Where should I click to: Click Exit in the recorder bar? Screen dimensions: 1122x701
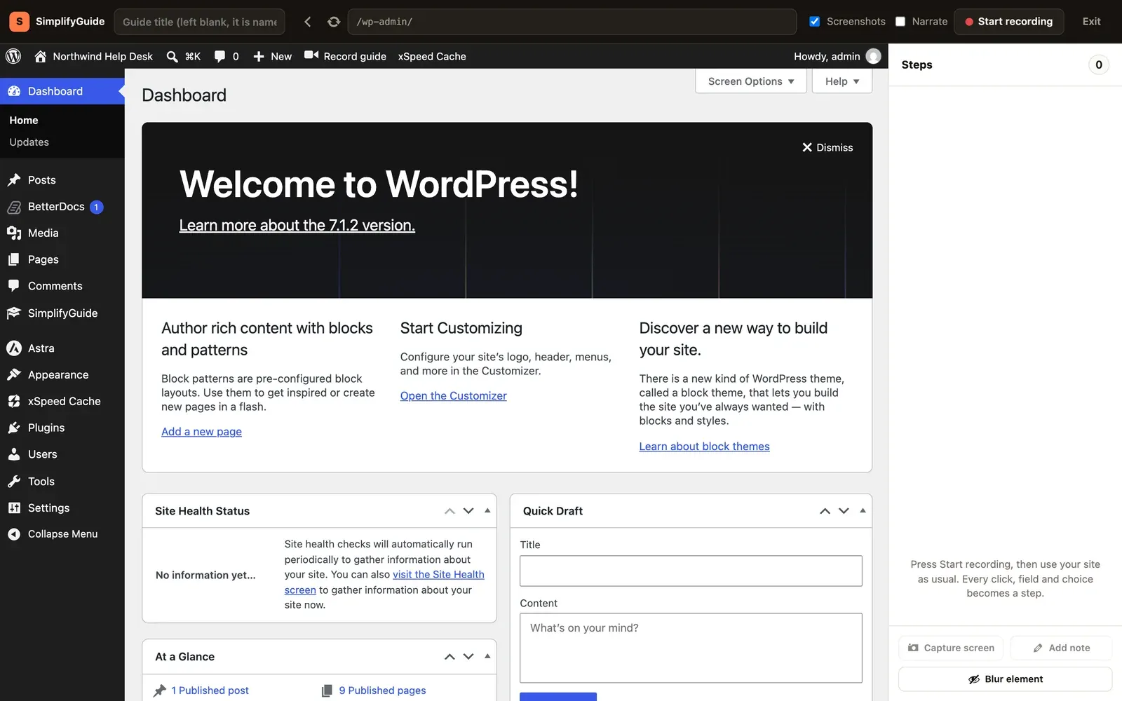1091,22
